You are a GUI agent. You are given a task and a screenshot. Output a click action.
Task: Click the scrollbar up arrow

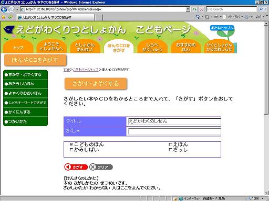tap(266, 24)
